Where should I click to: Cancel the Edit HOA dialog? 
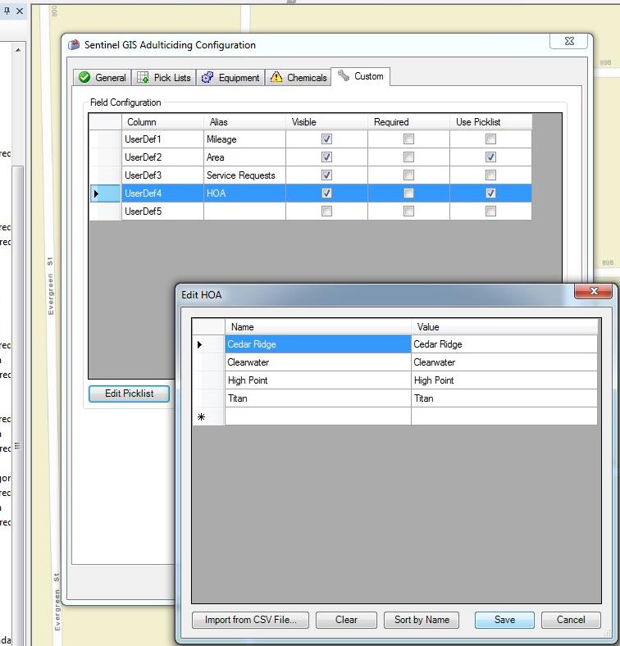(571, 620)
